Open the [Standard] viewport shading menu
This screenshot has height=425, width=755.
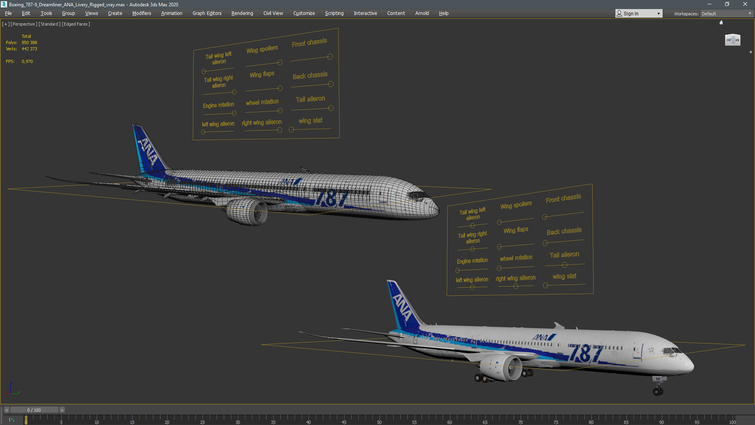pos(50,24)
